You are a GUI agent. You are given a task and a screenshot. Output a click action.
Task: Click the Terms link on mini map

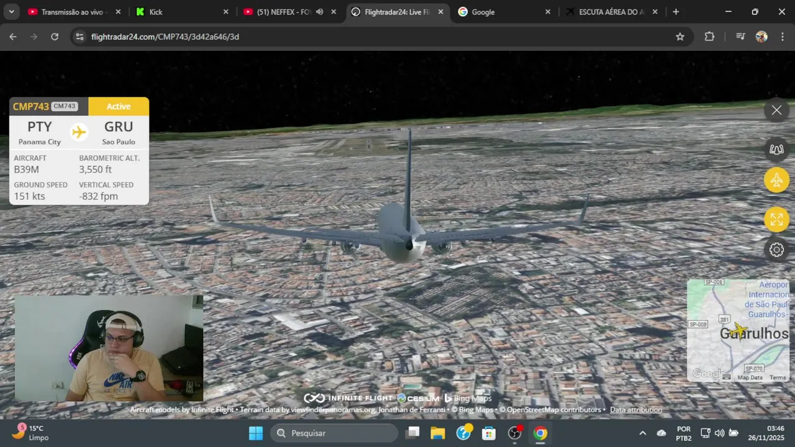(778, 377)
